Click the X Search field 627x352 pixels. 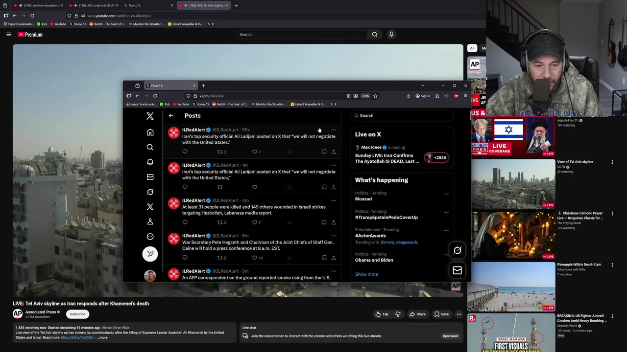(402, 115)
